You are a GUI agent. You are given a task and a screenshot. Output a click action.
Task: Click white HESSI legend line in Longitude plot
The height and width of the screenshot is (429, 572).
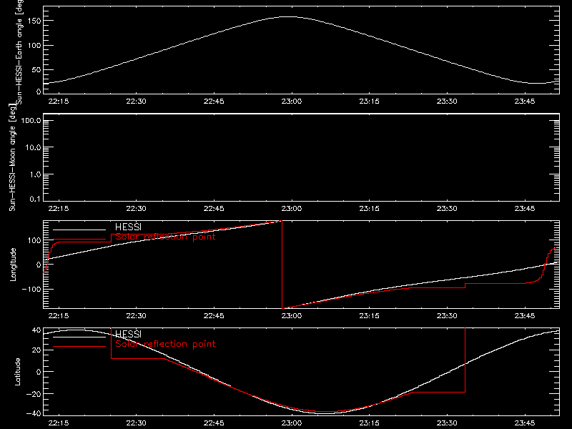click(x=79, y=230)
